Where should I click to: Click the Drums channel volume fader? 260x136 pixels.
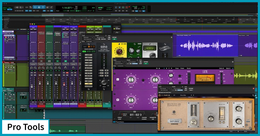pos(40,83)
